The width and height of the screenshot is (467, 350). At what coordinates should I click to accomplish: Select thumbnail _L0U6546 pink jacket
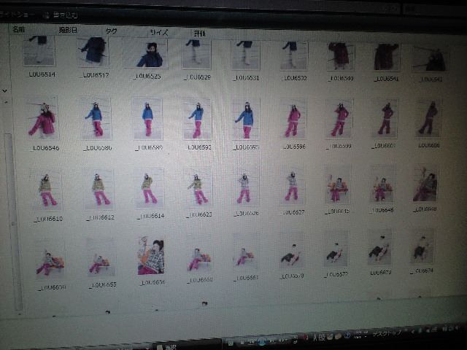point(42,118)
